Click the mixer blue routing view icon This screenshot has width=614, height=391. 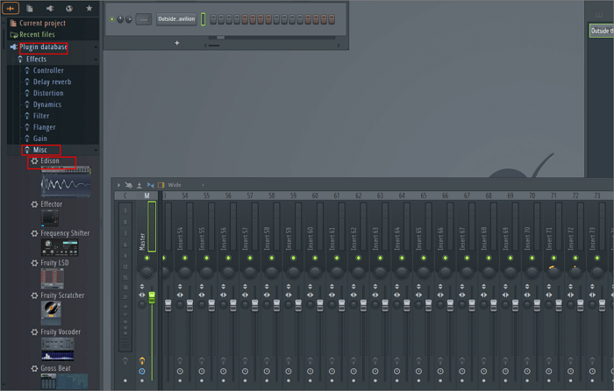[x=150, y=185]
